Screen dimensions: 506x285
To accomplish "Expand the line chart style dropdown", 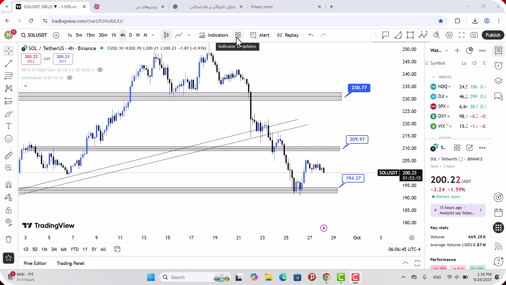I will pos(189,35).
